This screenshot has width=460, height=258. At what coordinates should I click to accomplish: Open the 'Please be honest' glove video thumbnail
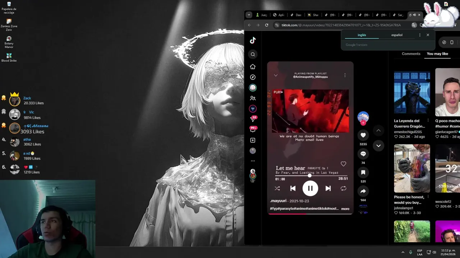pyautogui.click(x=412, y=168)
